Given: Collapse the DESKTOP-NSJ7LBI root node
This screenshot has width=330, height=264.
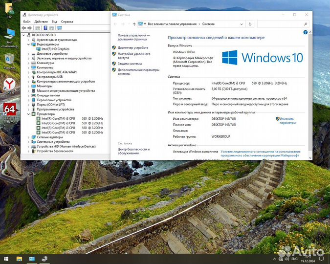Looking at the screenshot, I should click(24, 35).
